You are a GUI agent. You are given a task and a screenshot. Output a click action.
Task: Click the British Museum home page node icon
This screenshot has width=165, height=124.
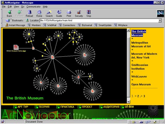point(16,47)
